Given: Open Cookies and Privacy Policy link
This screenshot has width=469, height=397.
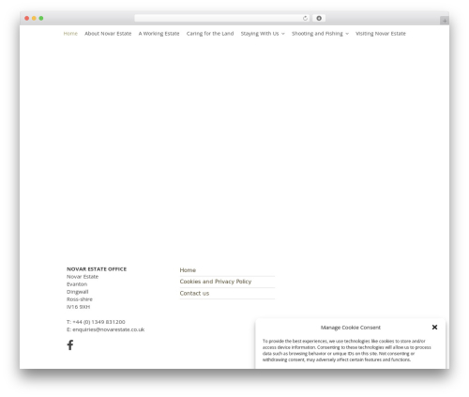Looking at the screenshot, I should (216, 282).
